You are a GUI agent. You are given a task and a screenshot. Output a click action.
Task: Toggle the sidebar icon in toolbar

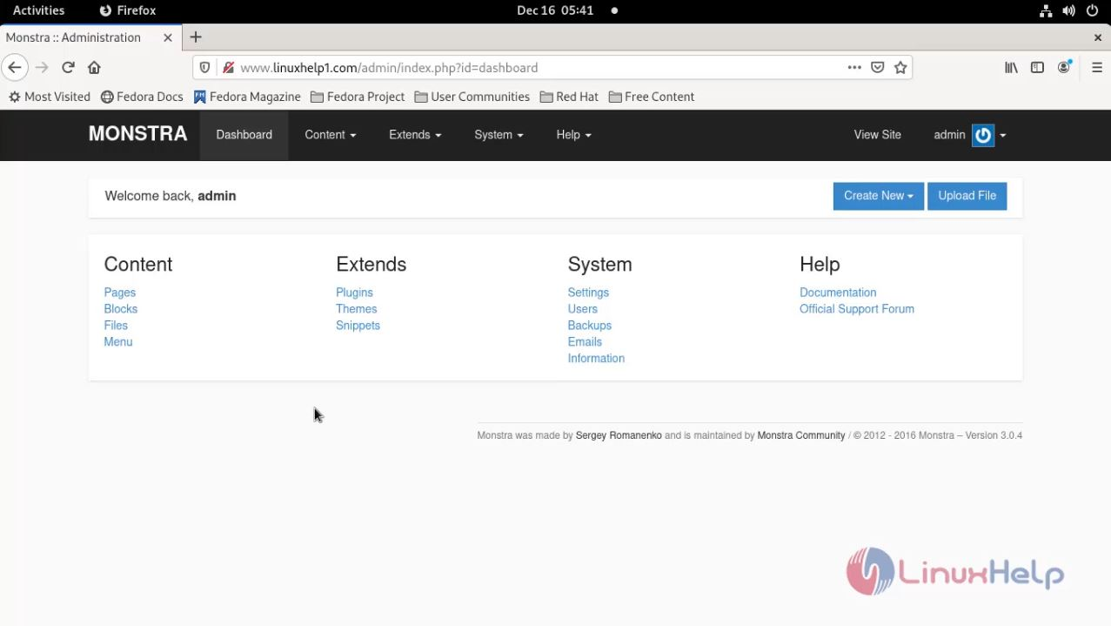(x=1037, y=67)
